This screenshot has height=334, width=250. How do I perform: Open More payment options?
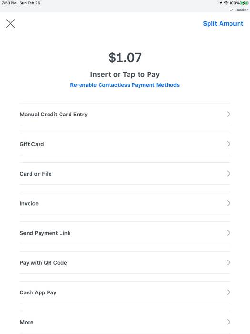[x=125, y=322]
